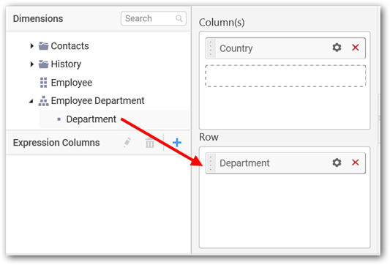This screenshot has width=390, height=265.
Task: Click the Column(s) section label
Action: [x=222, y=23]
